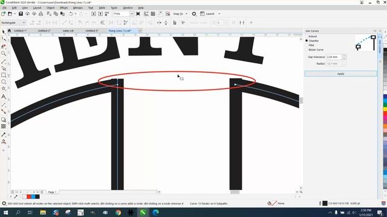Open the zoom level dropdown
The height and width of the screenshot is (217, 387).
(132, 14)
